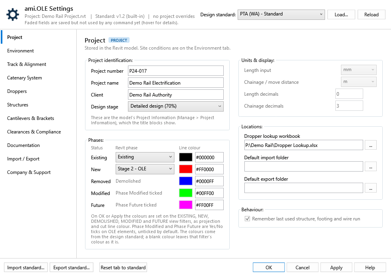Click 'Project: Demo Rail Project.rvt' text
The height and width of the screenshot is (276, 391).
click(x=55, y=16)
